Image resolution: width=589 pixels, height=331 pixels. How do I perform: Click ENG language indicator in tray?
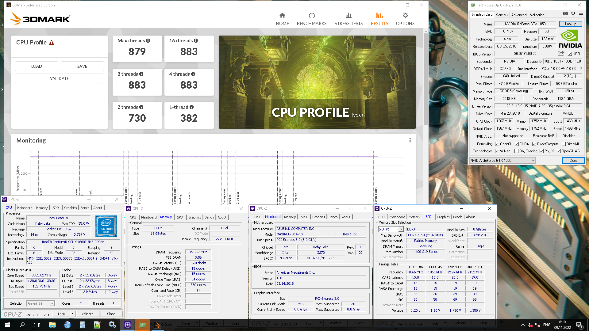click(547, 325)
